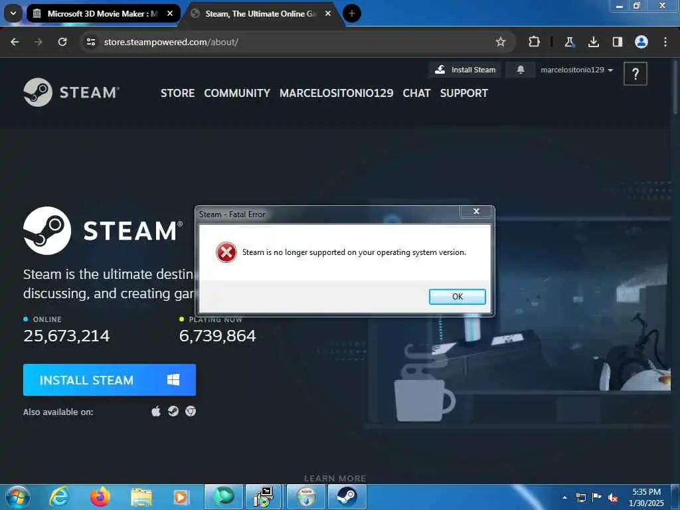Viewport: 680px width, 510px height.
Task: Open the COMMUNITY menu
Action: pos(237,93)
